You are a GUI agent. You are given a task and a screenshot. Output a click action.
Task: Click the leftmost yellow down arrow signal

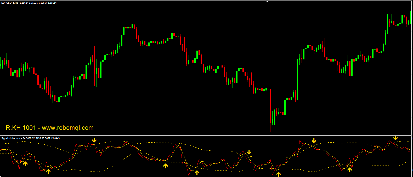coord(94,140)
